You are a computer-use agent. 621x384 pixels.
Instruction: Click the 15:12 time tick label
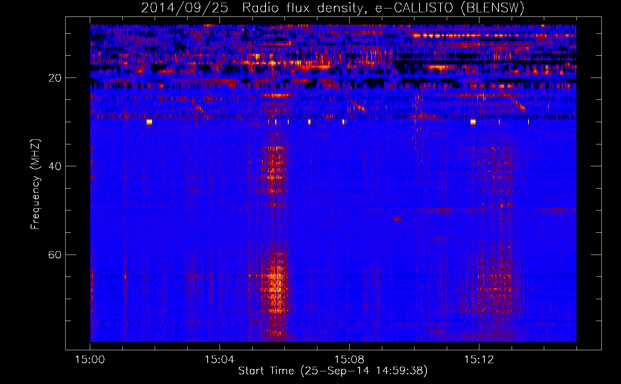[x=479, y=360]
